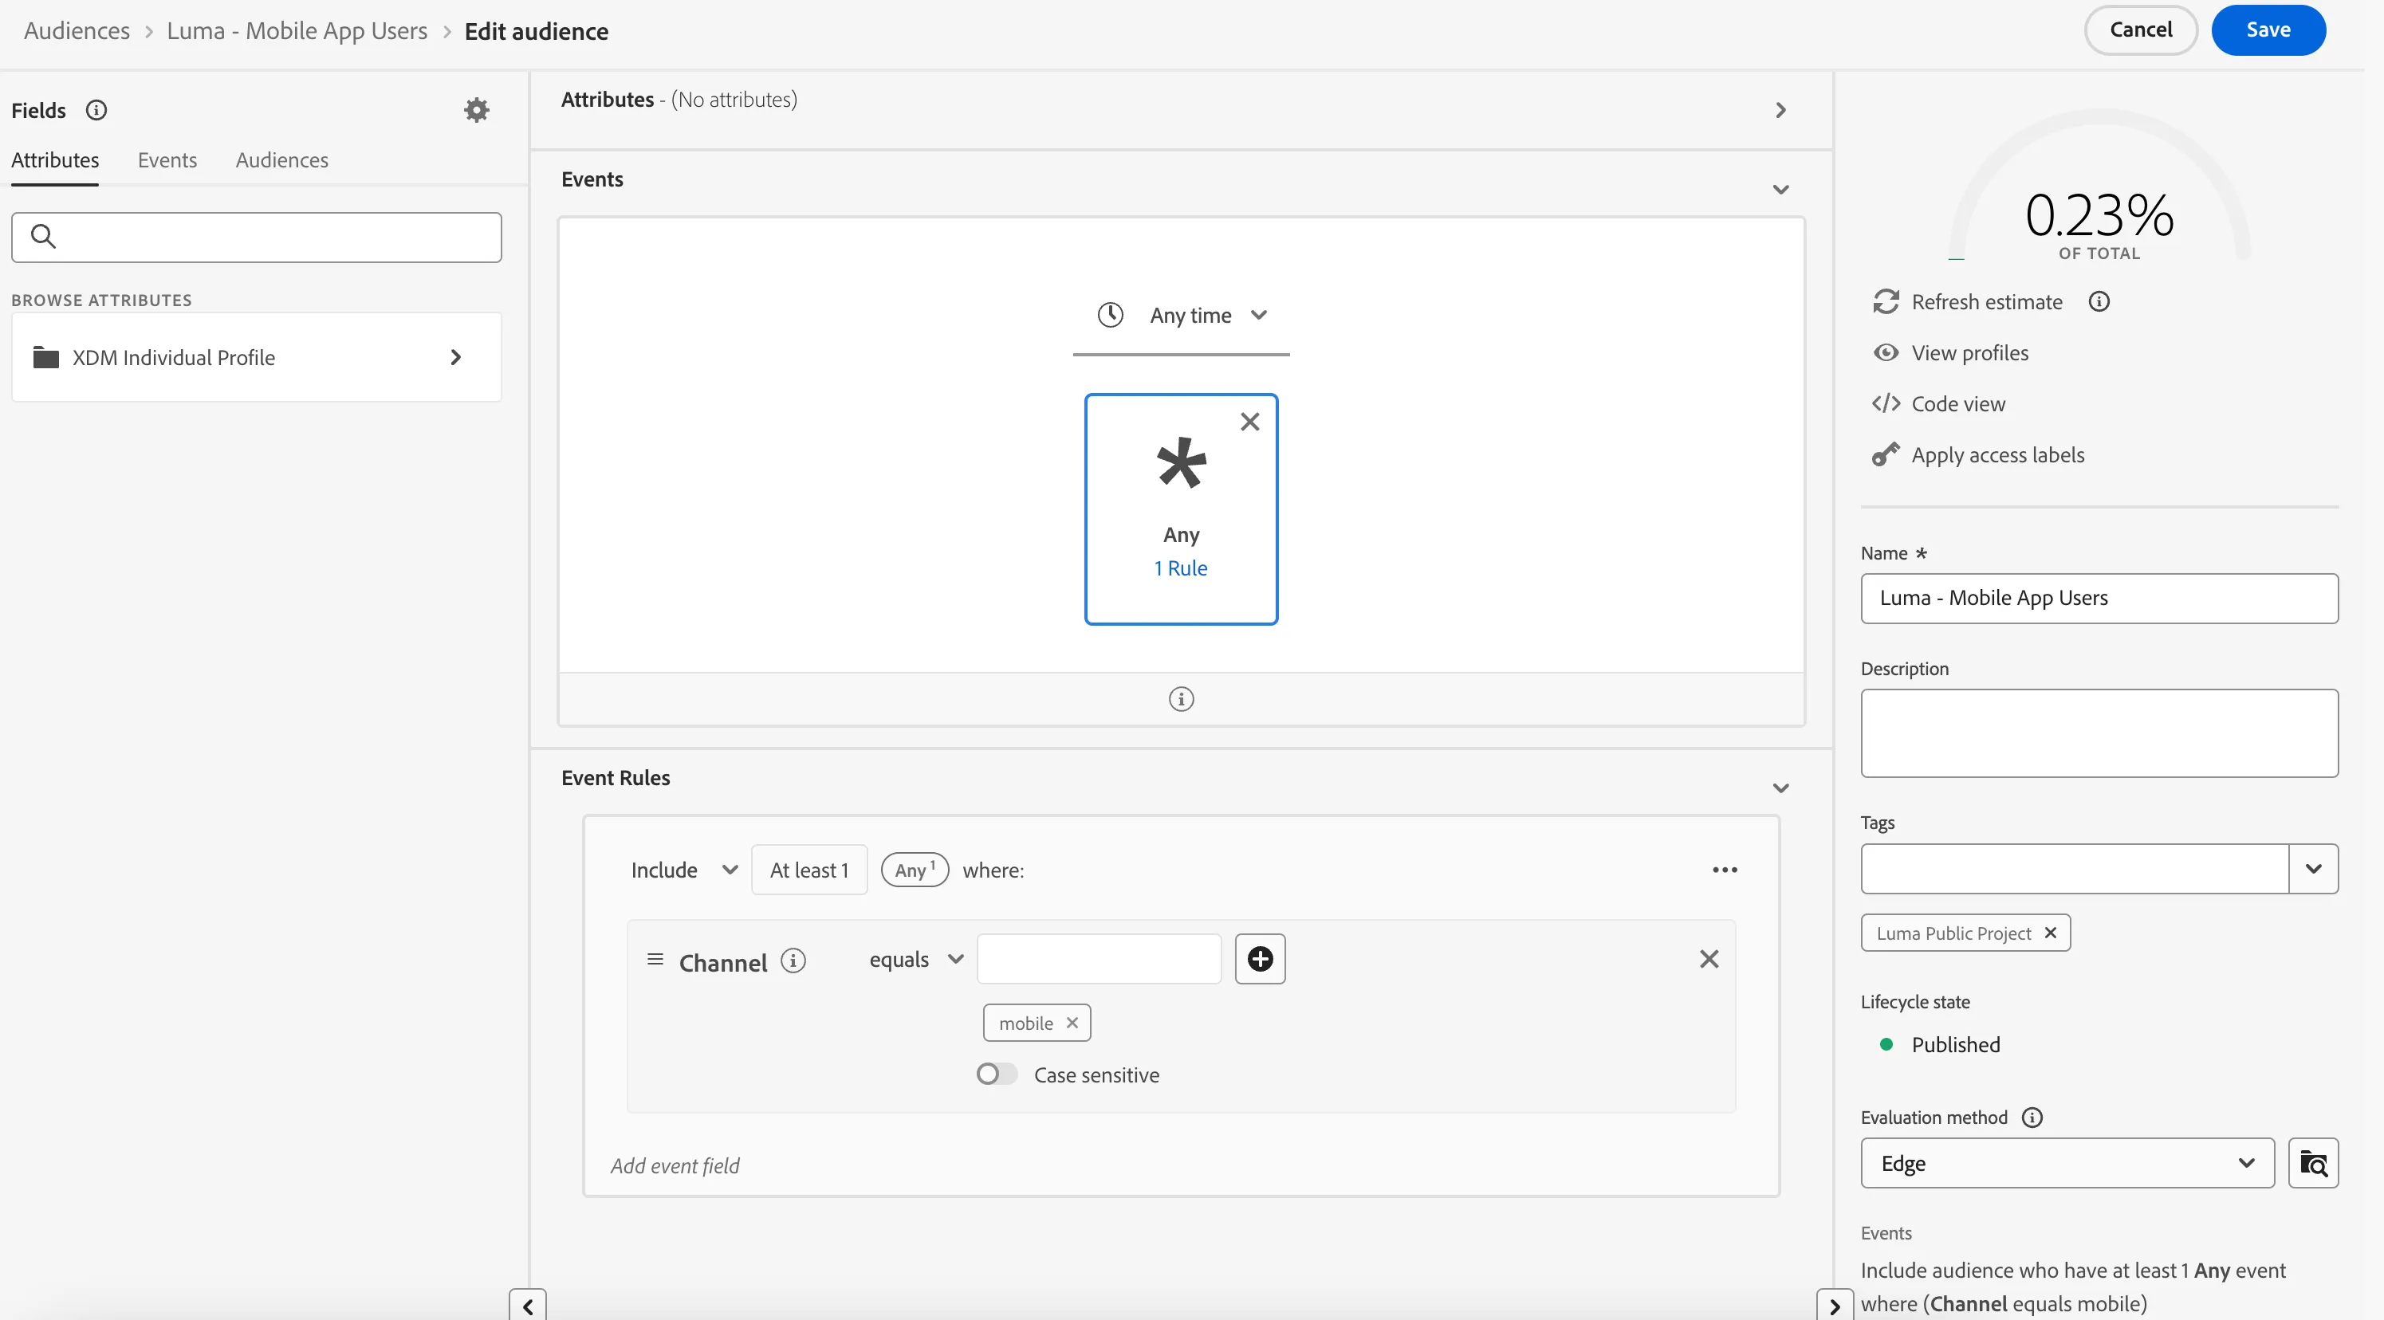The width and height of the screenshot is (2384, 1320).
Task: Open browse icon next to Evaluation method
Action: [2313, 1163]
